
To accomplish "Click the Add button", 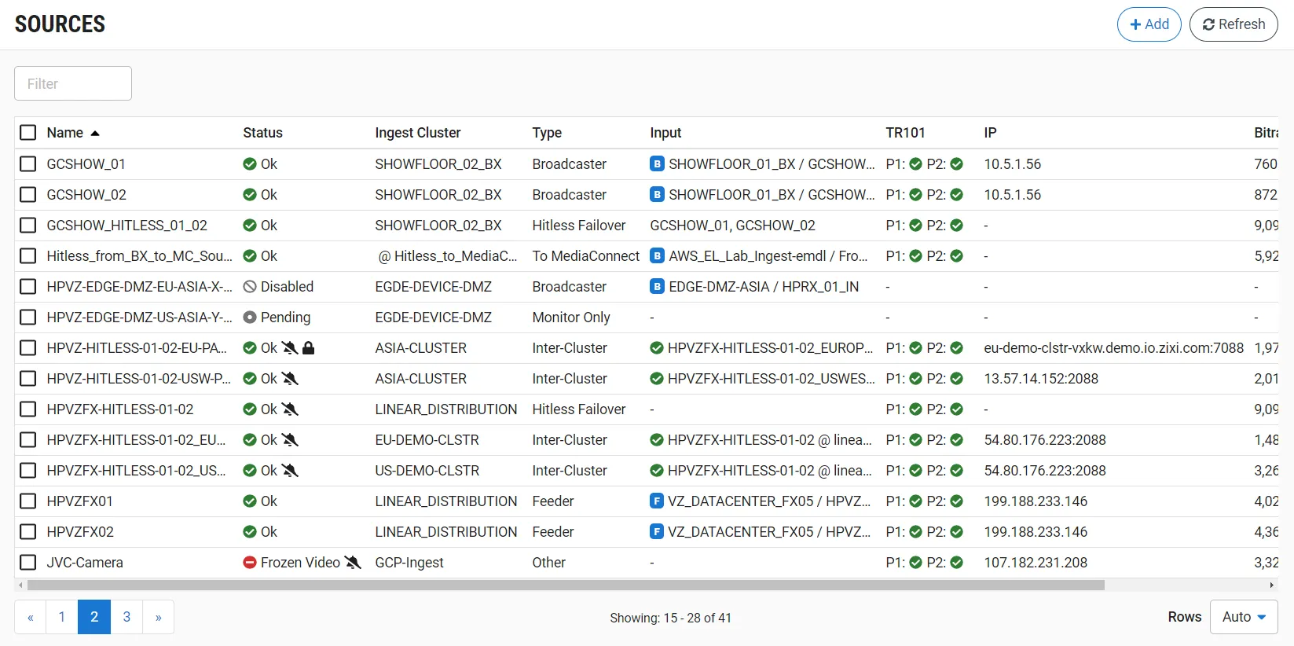I will [x=1149, y=24].
